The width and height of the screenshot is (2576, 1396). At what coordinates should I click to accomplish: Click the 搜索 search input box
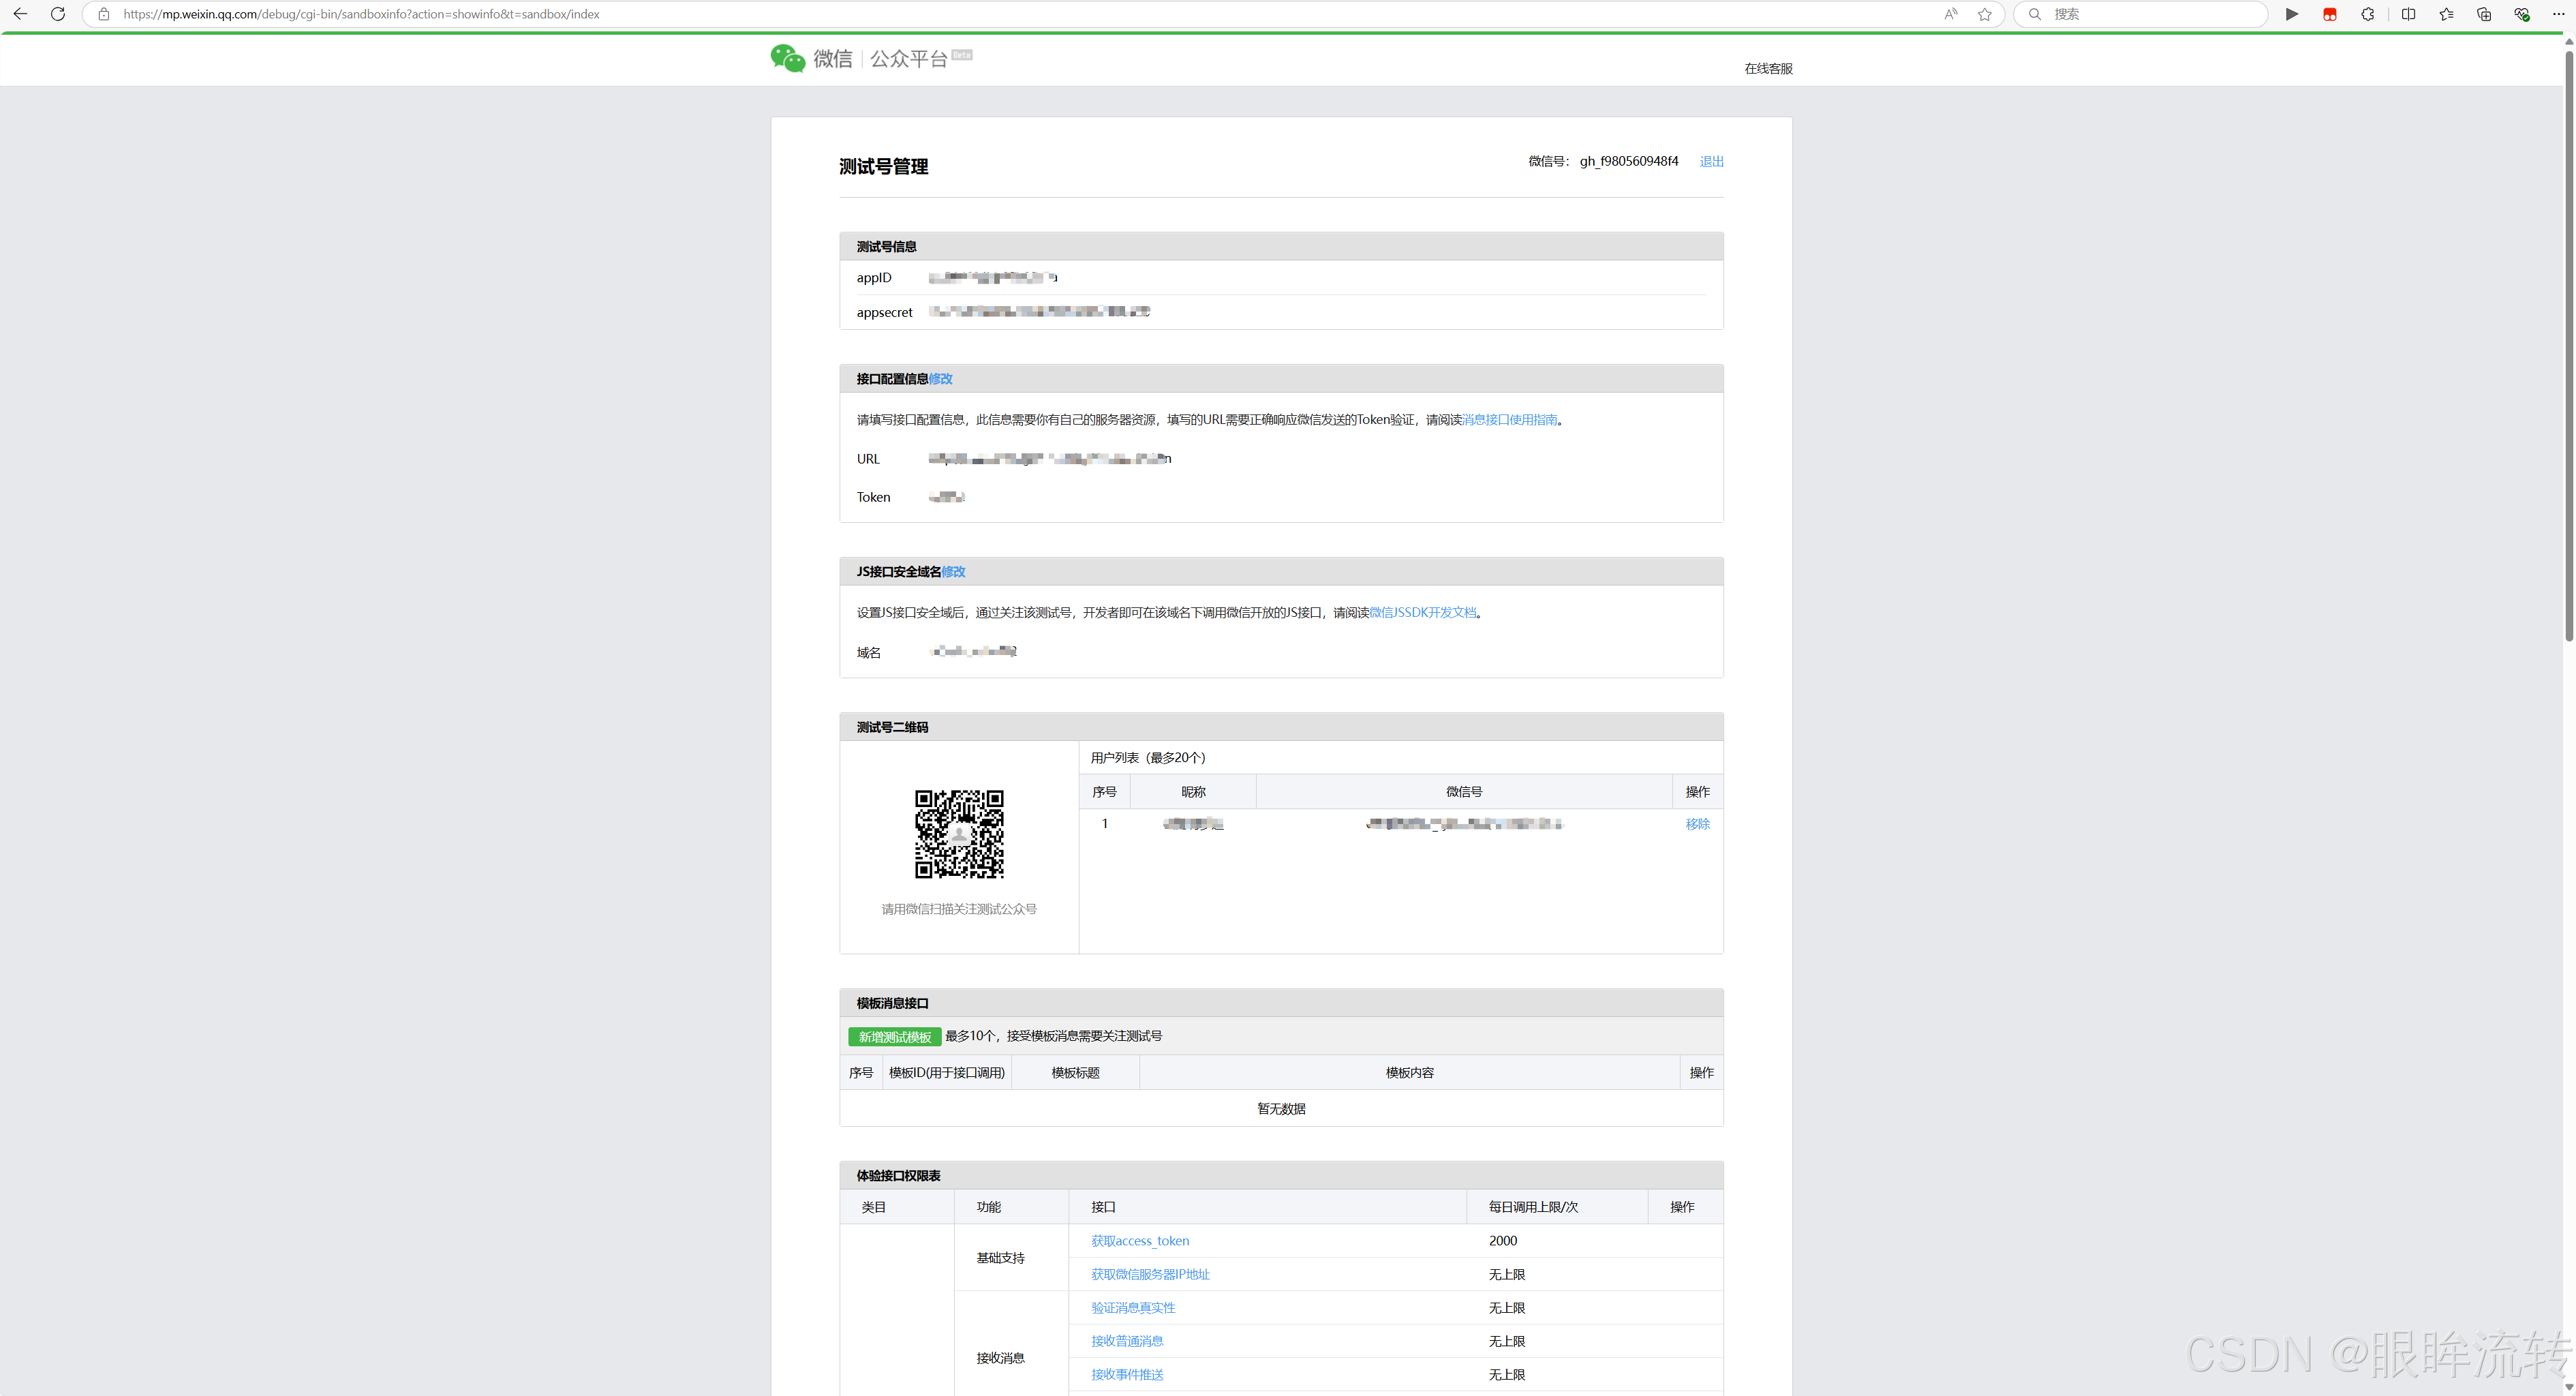pos(2150,14)
